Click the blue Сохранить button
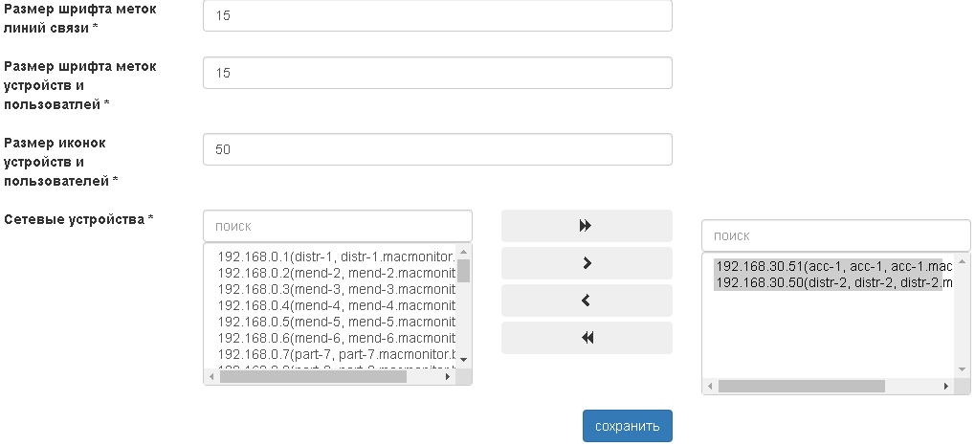The image size is (975, 446). (627, 426)
